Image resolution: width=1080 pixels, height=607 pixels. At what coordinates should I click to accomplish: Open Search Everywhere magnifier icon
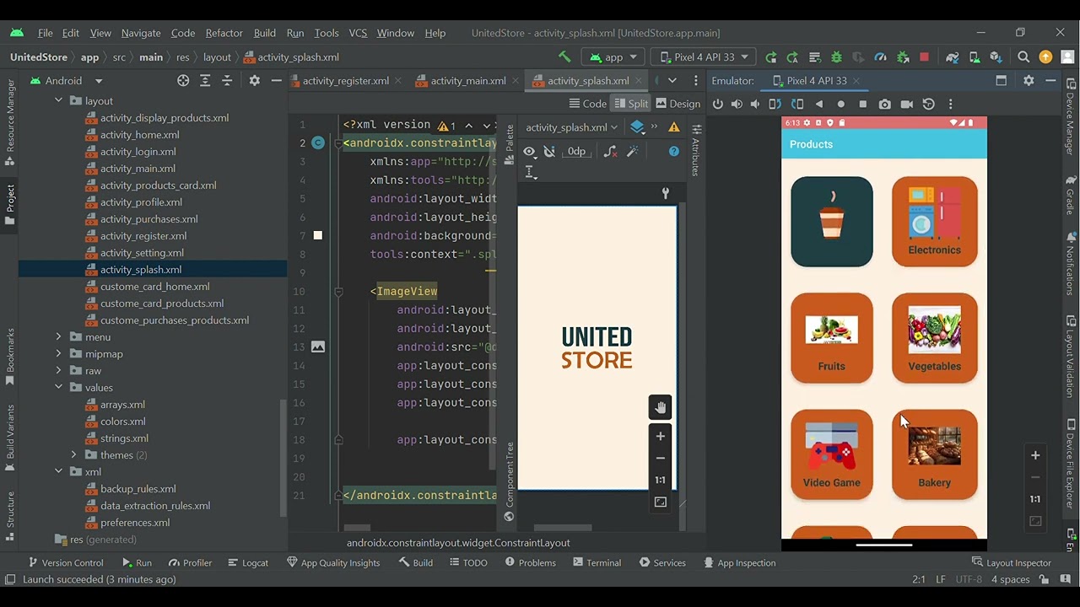click(1023, 57)
